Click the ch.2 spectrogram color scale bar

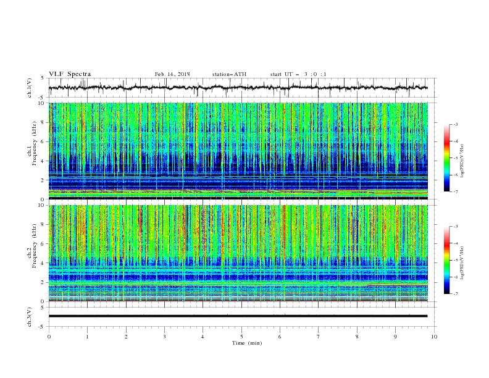pos(446,260)
